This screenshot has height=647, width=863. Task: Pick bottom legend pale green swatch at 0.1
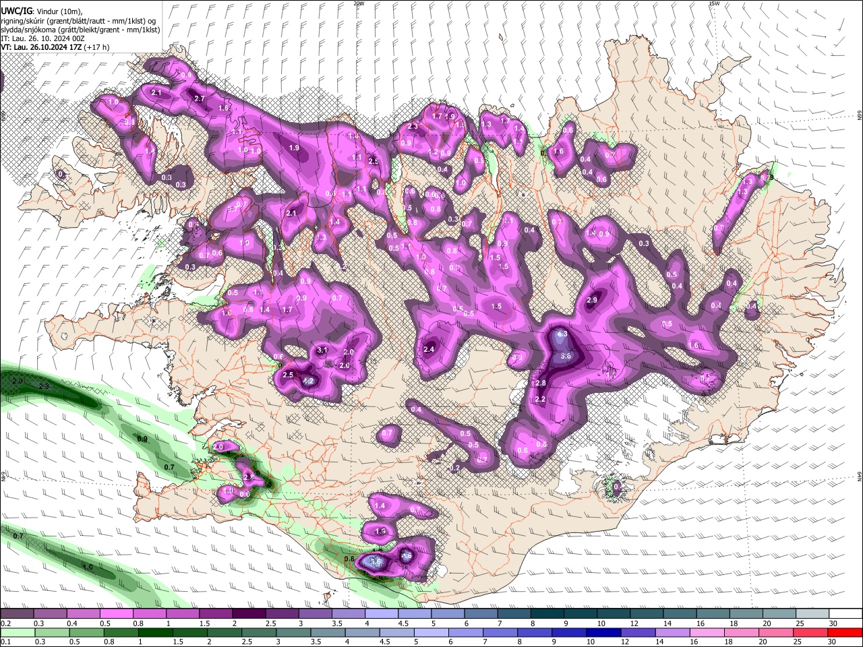pyautogui.click(x=18, y=632)
